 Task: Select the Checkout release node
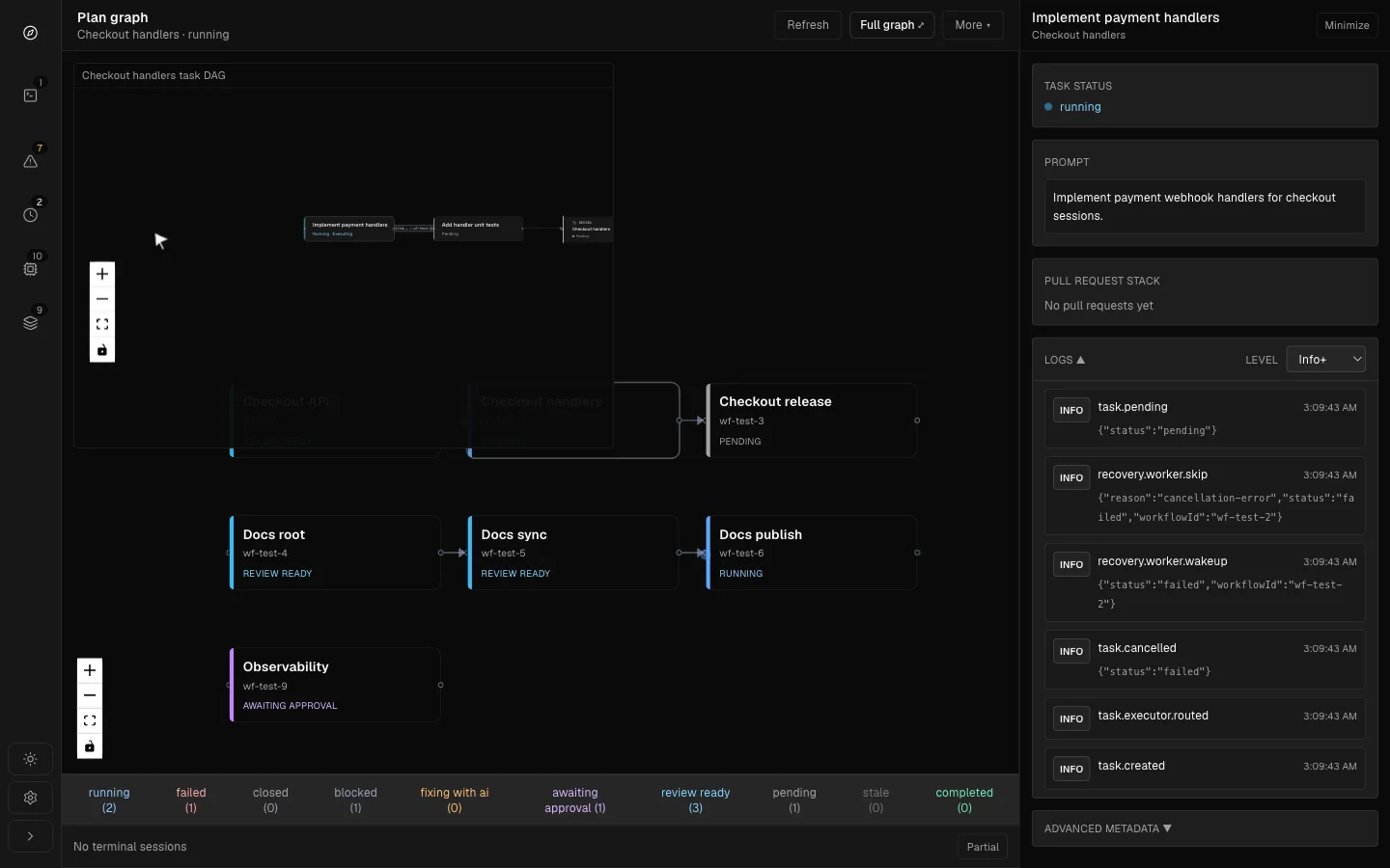pyautogui.click(x=812, y=420)
